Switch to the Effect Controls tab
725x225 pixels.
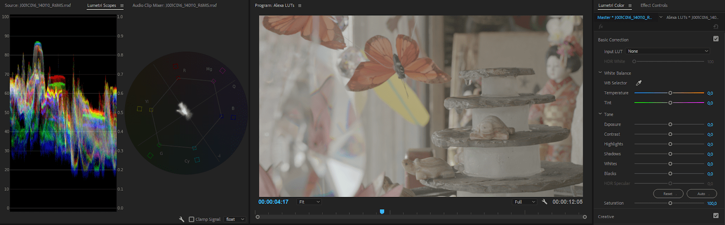(x=654, y=5)
